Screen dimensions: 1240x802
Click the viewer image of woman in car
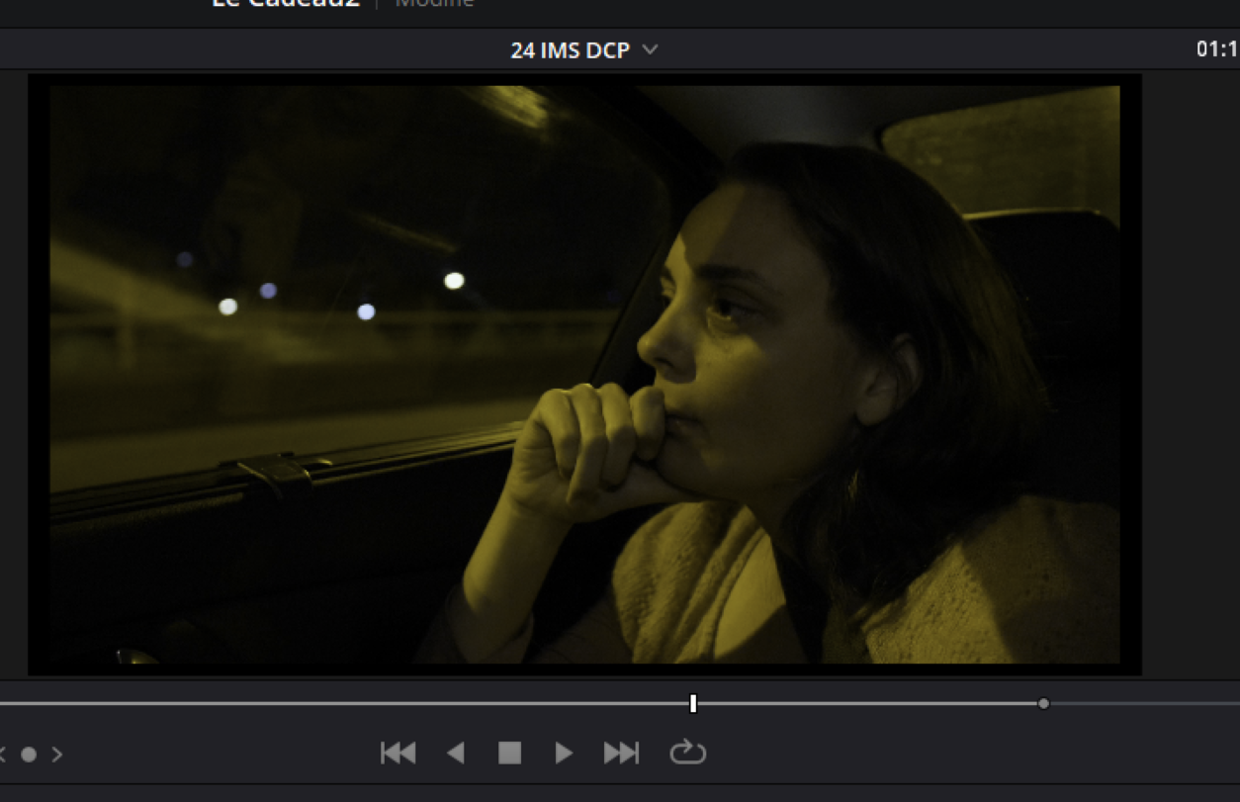(584, 374)
